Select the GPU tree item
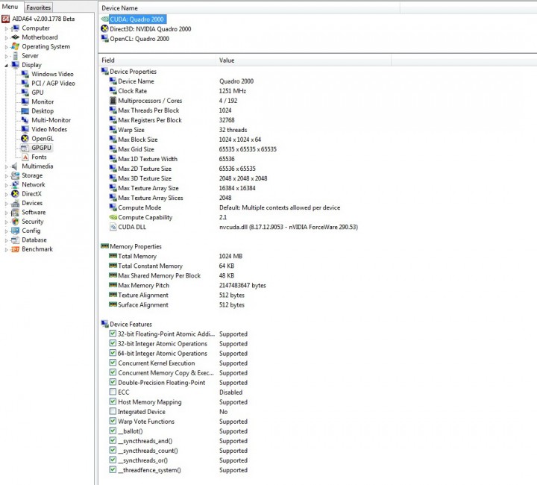This screenshot has width=537, height=485. click(37, 93)
